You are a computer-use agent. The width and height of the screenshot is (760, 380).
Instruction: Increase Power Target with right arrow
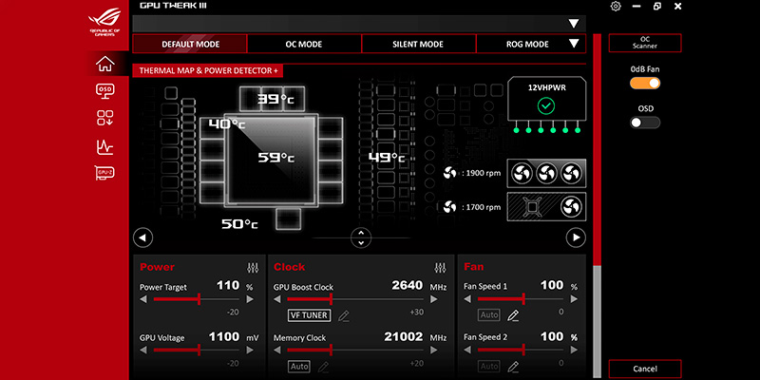pos(250,299)
